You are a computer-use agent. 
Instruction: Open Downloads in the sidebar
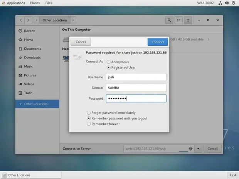coord(37,57)
